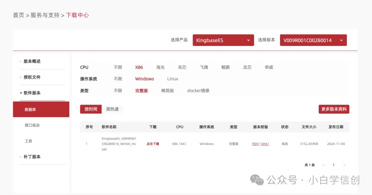Open the V009R001C002B0014 version dropdown
This screenshot has width=372, height=195.
[x=313, y=40]
